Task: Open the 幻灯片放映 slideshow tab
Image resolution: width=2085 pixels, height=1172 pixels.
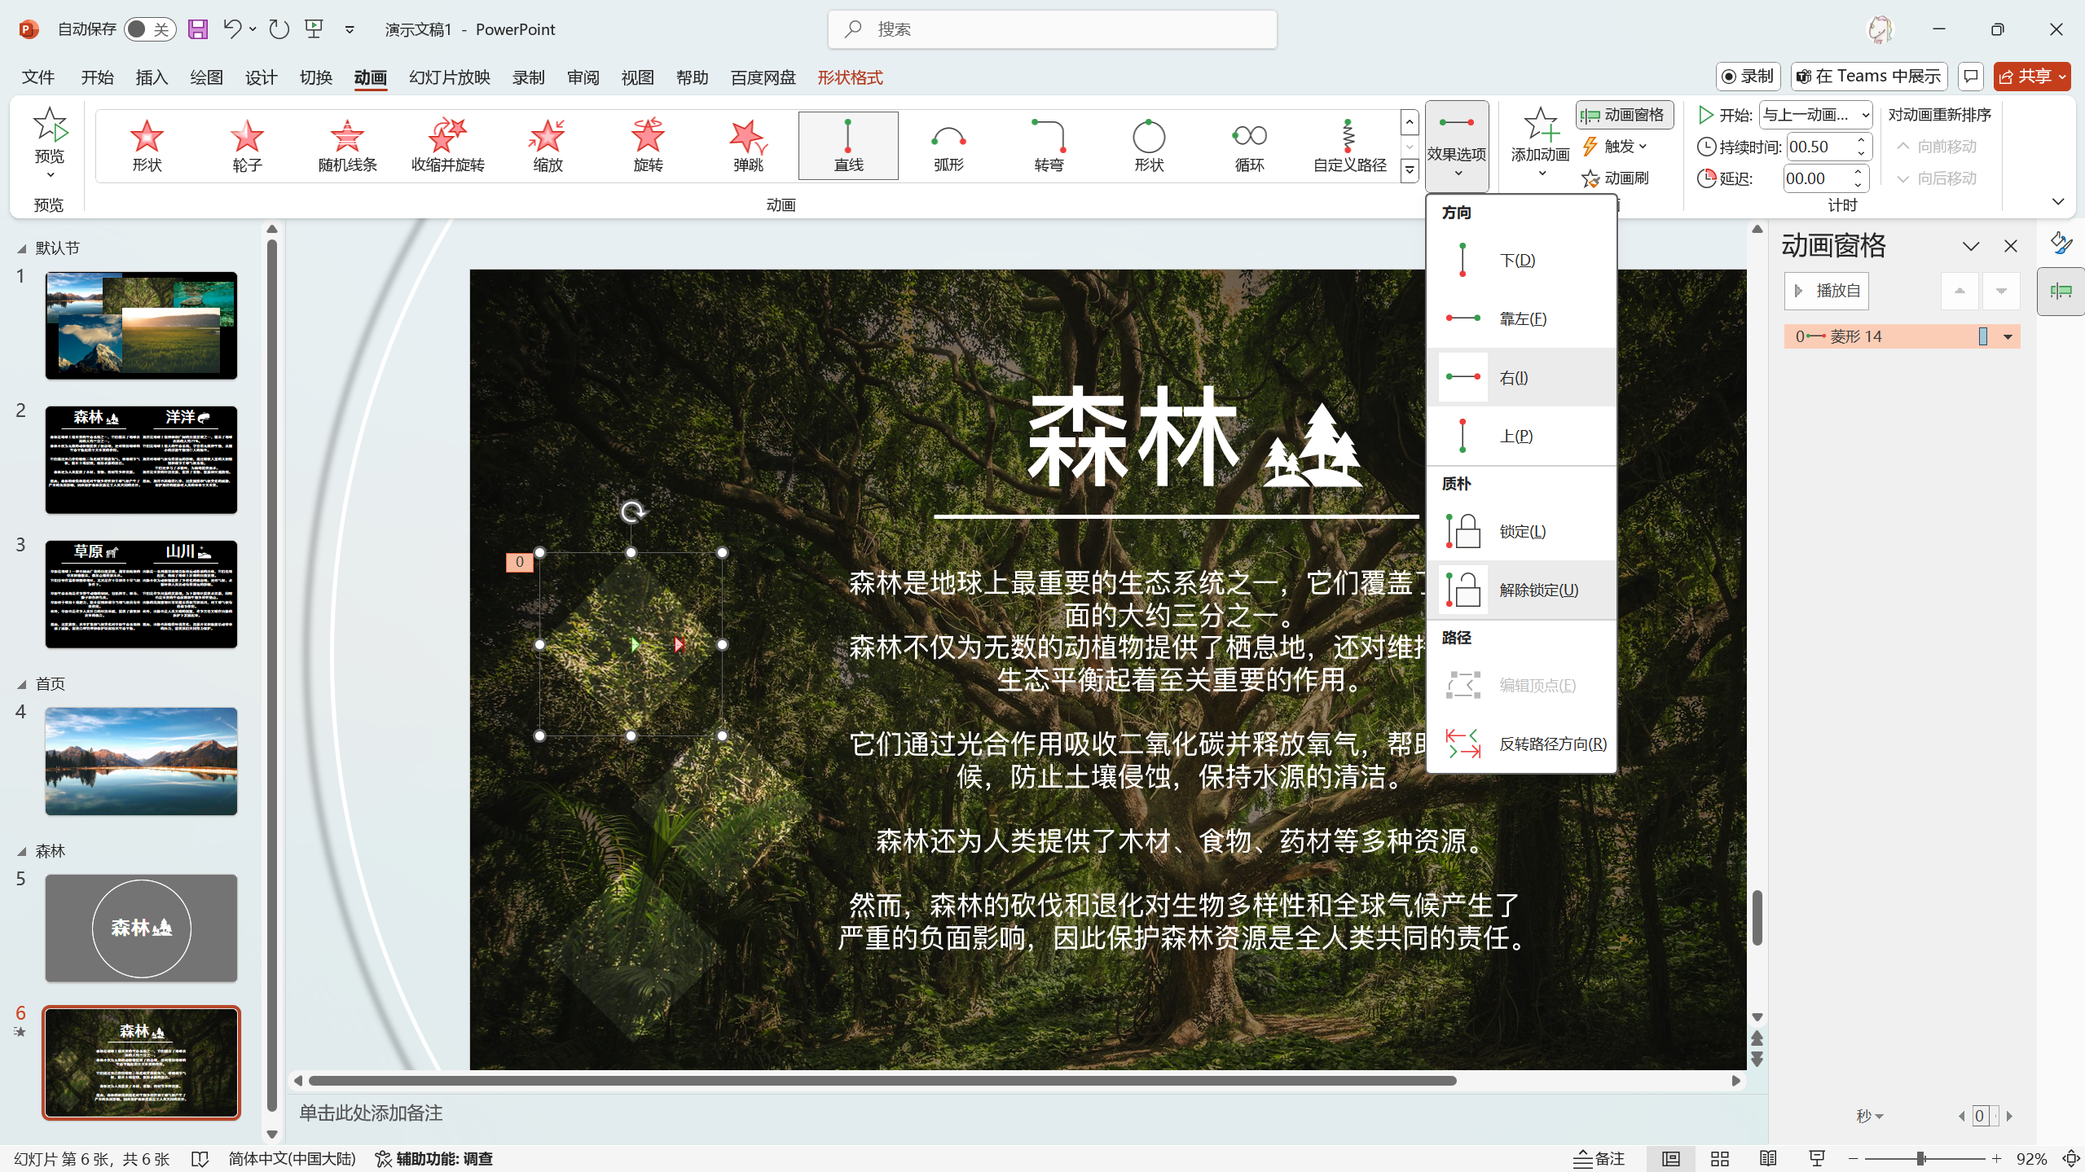Action: (x=450, y=77)
